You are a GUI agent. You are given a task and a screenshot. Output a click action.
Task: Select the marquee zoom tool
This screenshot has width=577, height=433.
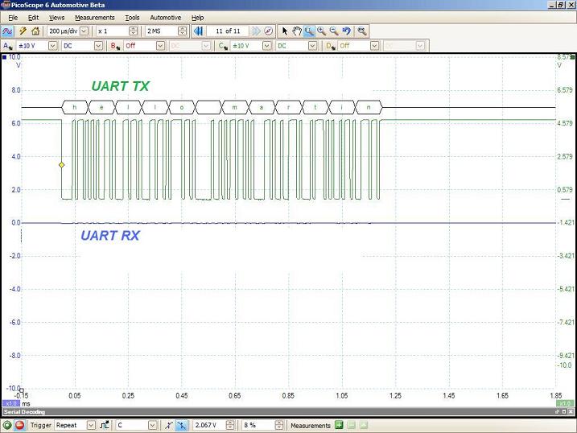click(309, 31)
